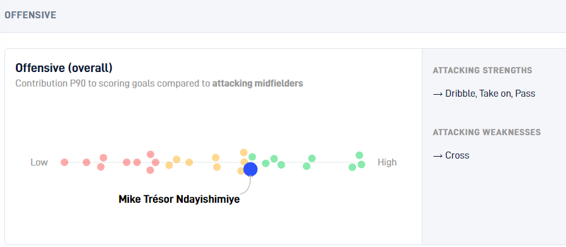Viewport: 566px width, 247px height.
Task: Click the curved arrow pointing to blue dot
Action: pyautogui.click(x=246, y=186)
